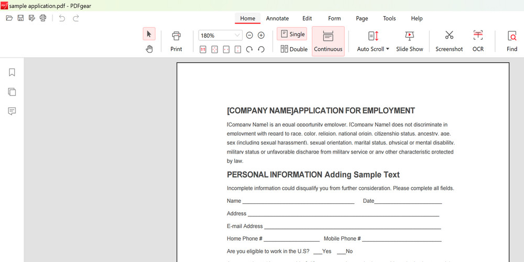
Task: Zoom in with the plus button
Action: tap(261, 36)
